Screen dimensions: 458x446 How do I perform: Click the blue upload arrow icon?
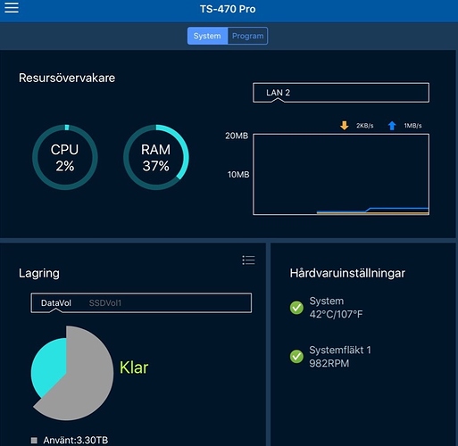(x=392, y=126)
